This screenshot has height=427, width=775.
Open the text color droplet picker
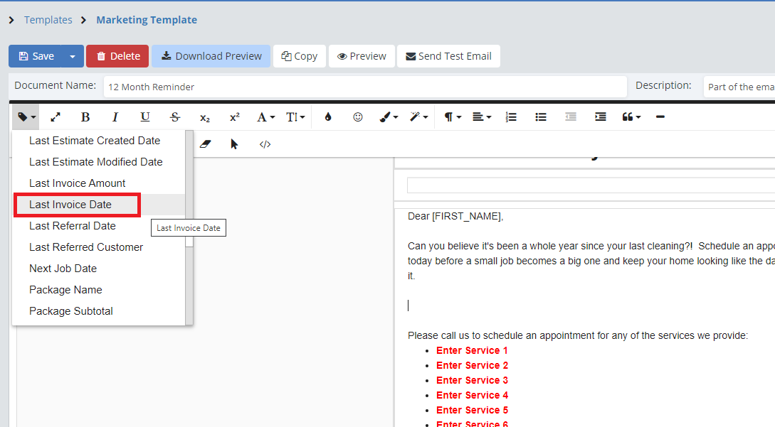pyautogui.click(x=328, y=117)
